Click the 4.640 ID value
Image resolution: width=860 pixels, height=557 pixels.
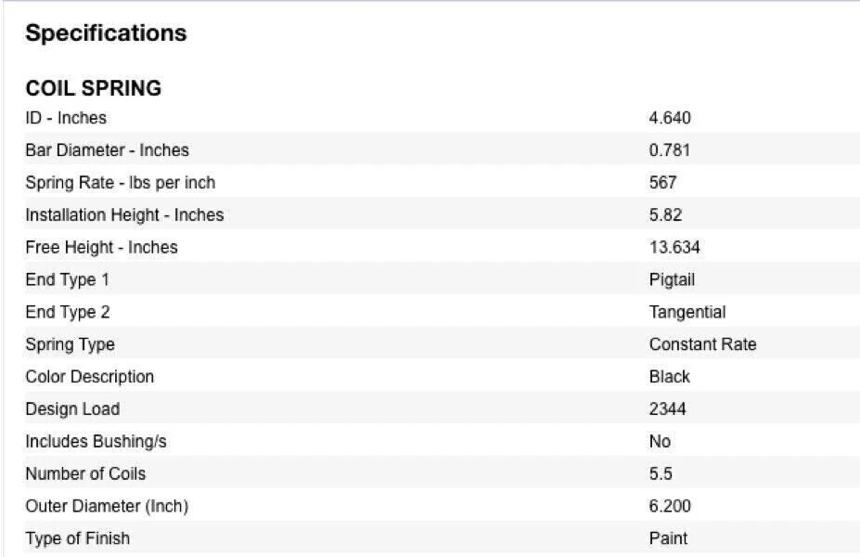pyautogui.click(x=670, y=118)
